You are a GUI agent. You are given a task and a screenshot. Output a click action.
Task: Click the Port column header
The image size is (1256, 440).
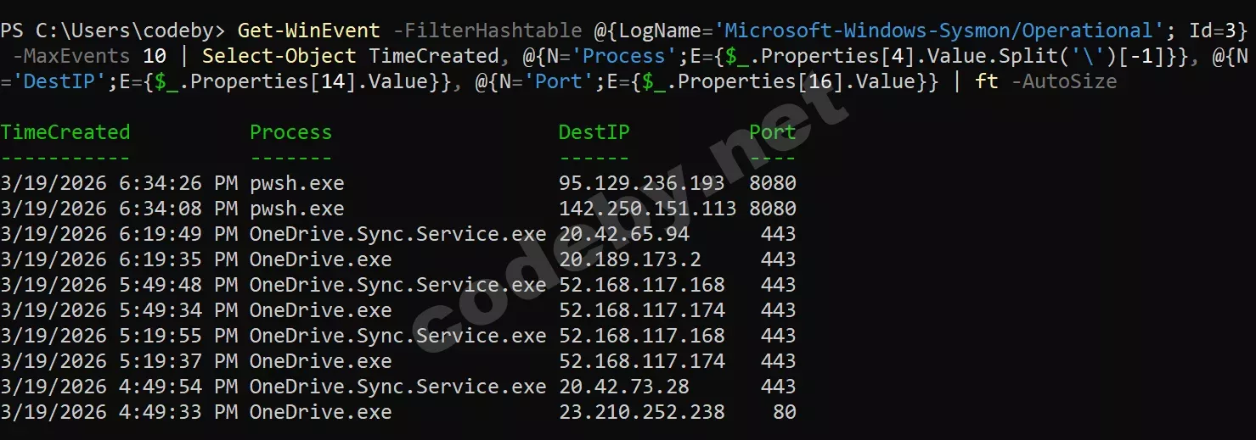pyautogui.click(x=772, y=132)
